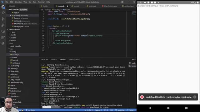This screenshot has height=112, width=200.
Task: Open the Source Control view
Action: (x=3, y=19)
